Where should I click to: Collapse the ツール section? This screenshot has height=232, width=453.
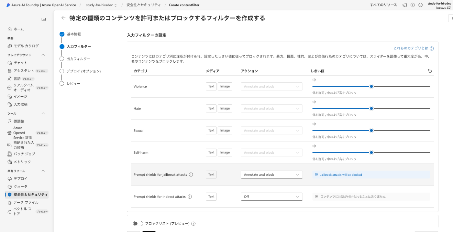43,113
